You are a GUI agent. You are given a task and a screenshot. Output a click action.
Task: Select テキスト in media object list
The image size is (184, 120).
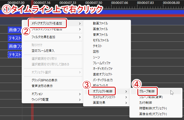point(98,46)
